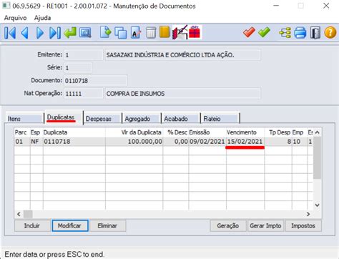This screenshot has height=259, width=339.
Task: Select the Duplicata cell 0110718 in grid
Action: pos(74,142)
